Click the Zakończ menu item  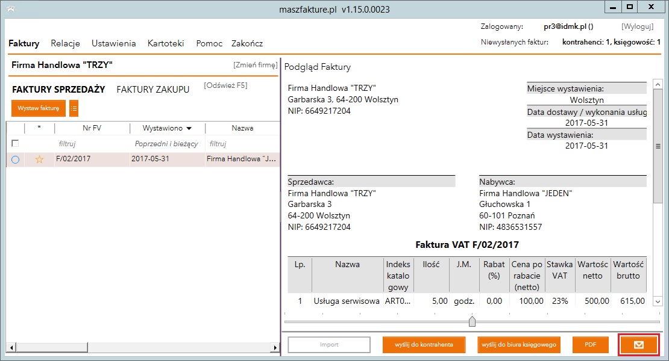pos(247,43)
